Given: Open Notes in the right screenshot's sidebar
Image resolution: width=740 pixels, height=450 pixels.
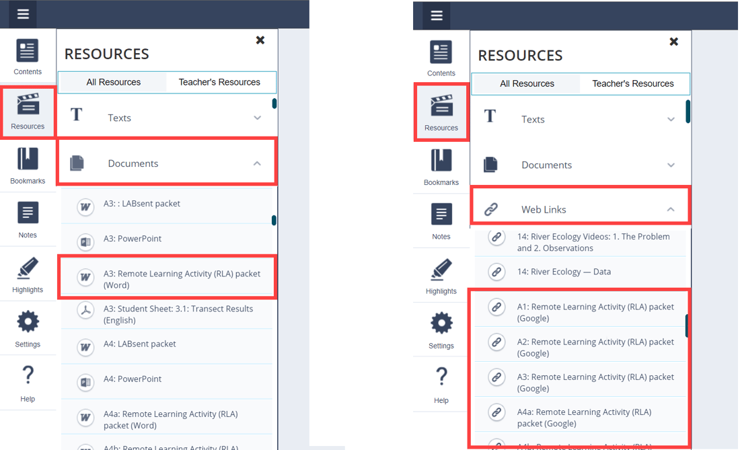Looking at the screenshot, I should [441, 221].
